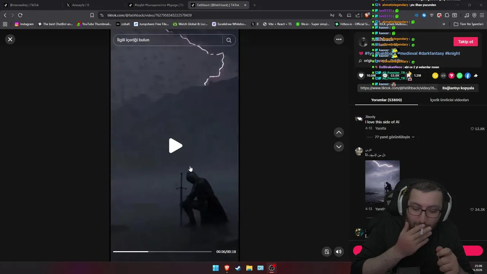Open Brave from the taskbar
487x274 pixels.
[x=227, y=268]
